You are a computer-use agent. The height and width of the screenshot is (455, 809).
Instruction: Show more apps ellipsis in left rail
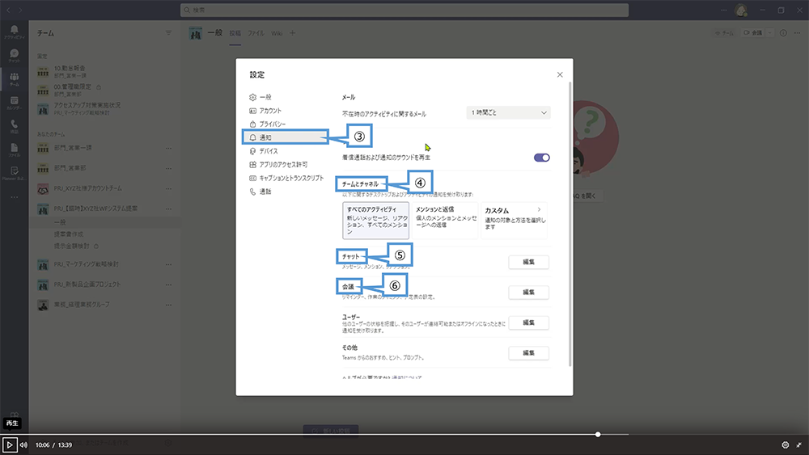[x=14, y=197]
